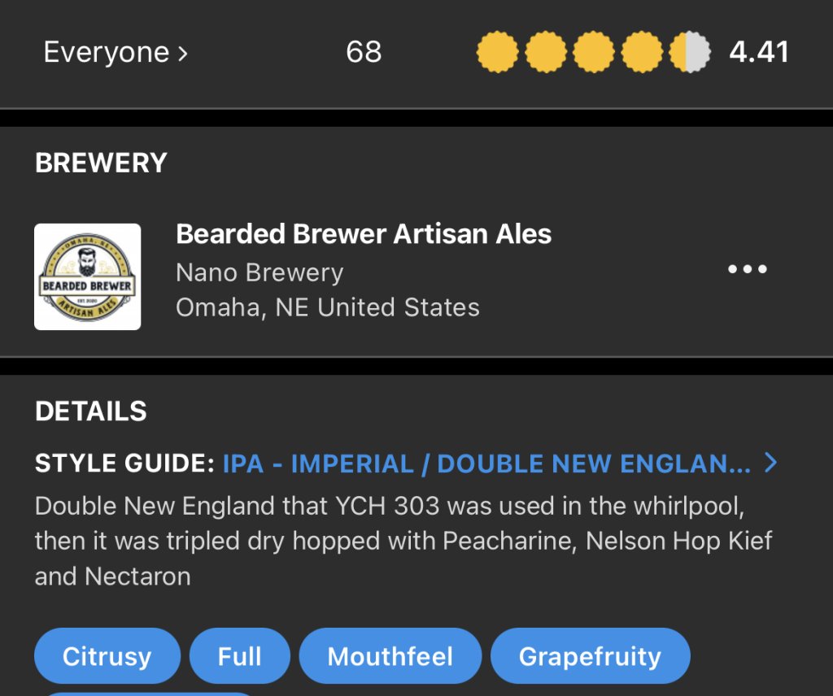833x696 pixels.
Task: Click the chevron after the style guide
Action: (771, 463)
